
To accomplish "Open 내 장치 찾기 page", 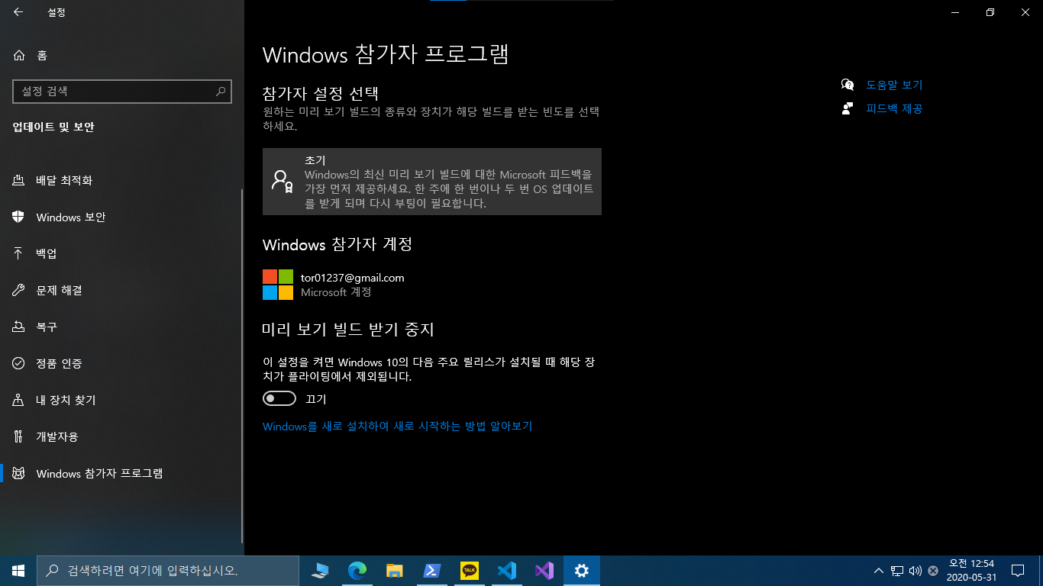I will 122,400.
